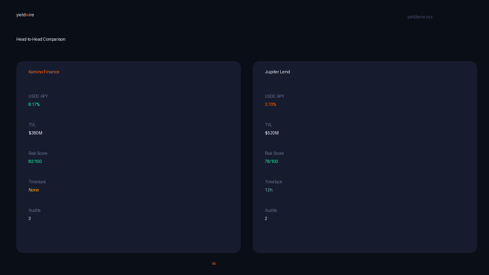Click Kamino's audits count 3
489x275 pixels.
[x=30, y=218]
